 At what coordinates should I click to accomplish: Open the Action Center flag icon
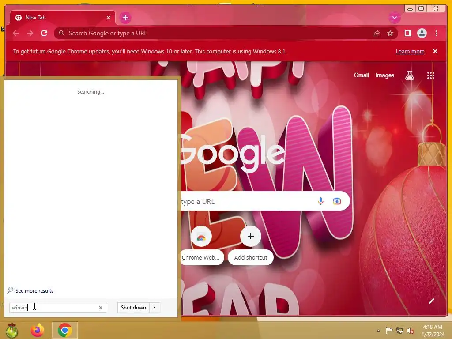click(389, 331)
